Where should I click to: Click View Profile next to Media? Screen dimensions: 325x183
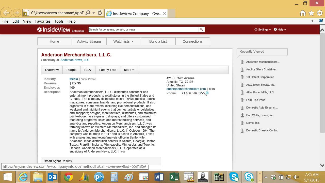(x=89, y=79)
